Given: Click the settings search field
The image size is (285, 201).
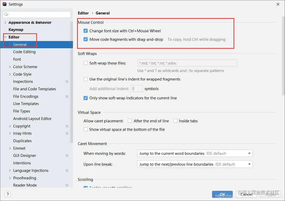Looking at the screenshot, I should pyautogui.click(x=37, y=14).
